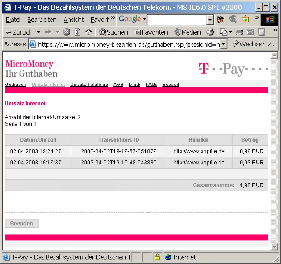Click the MicroMoney heading logo
Image resolution: width=281 pixels, height=264 pixels.
[x=29, y=64]
